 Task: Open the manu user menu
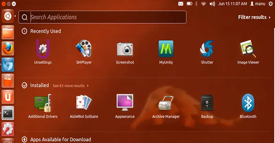(x=257, y=4)
